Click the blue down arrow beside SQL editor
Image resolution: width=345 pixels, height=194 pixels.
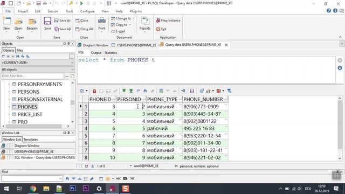coord(340,68)
